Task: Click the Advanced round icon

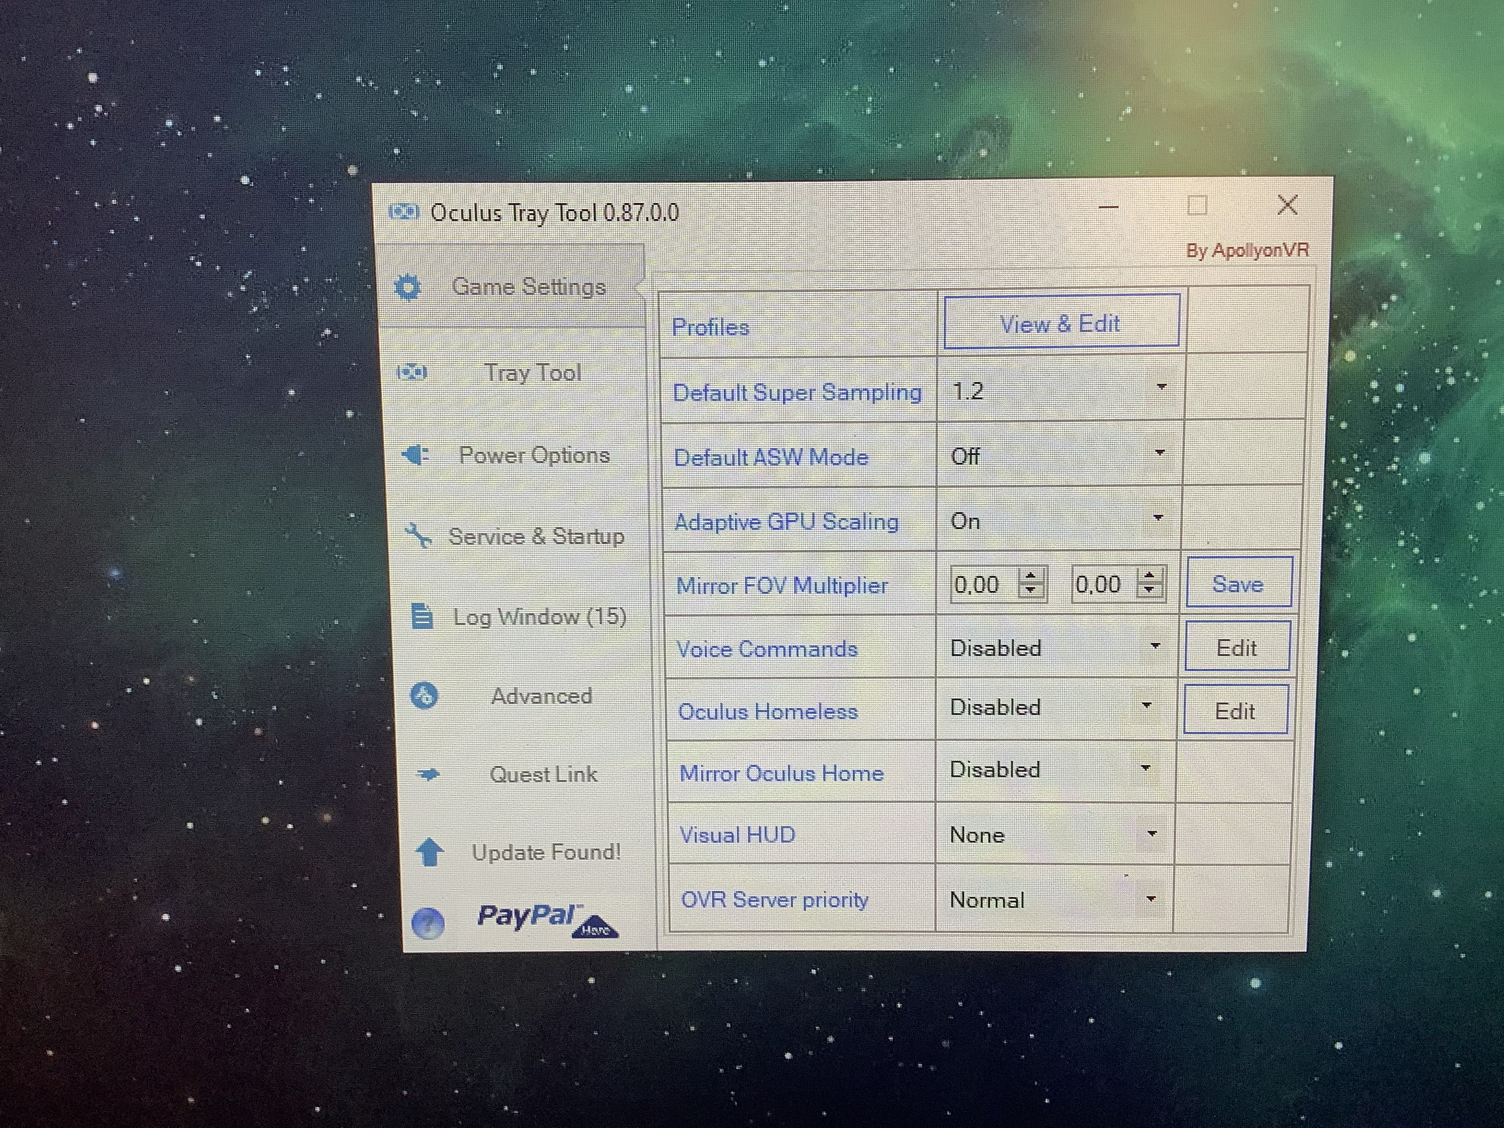Action: [425, 696]
